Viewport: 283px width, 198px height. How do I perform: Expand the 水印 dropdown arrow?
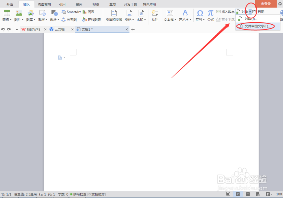pyautogui.click(x=145, y=20)
